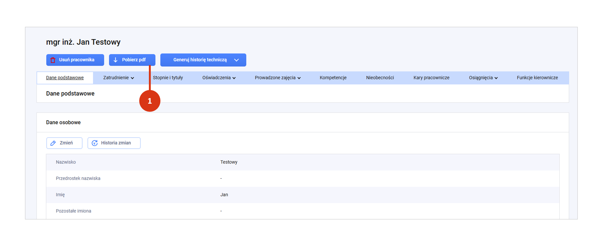Open the Zatrudnienie dropdown arrow
This screenshot has height=250, width=599.
tap(132, 78)
